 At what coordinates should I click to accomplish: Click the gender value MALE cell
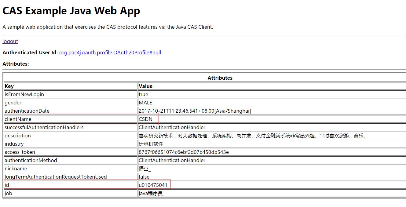145,102
